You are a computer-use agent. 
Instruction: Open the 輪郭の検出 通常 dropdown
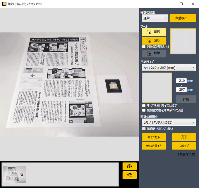tap(155, 18)
